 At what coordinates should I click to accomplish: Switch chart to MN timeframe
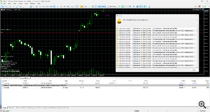click(x=68, y=6)
